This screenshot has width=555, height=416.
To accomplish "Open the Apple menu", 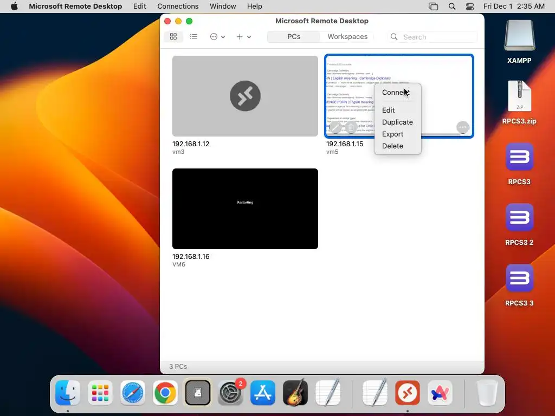I will click(x=14, y=6).
